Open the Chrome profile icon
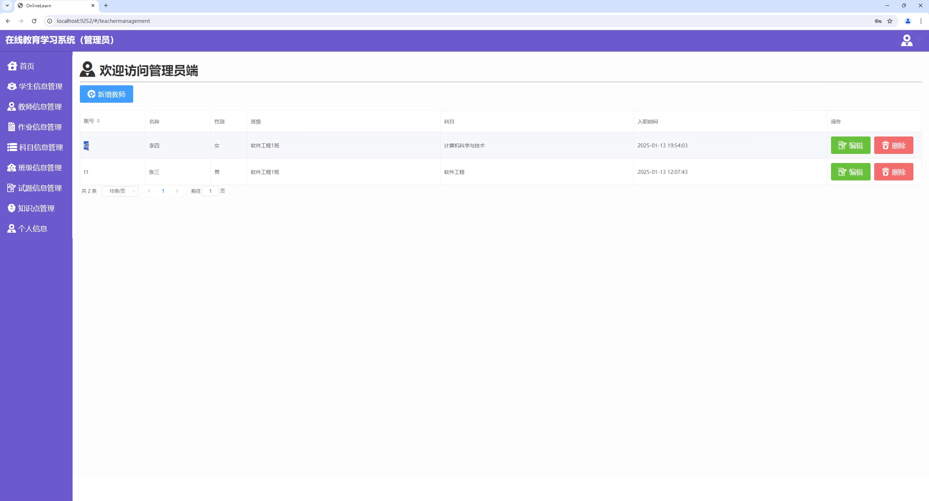929x501 pixels. 908,21
